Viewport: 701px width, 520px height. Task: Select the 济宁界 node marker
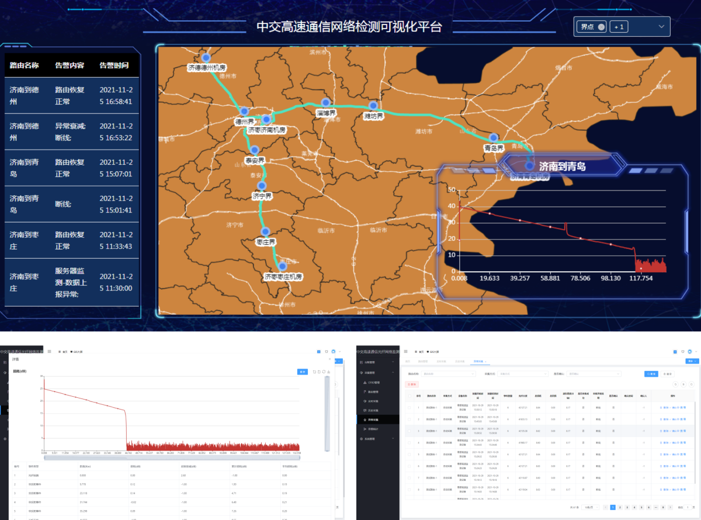pyautogui.click(x=262, y=186)
